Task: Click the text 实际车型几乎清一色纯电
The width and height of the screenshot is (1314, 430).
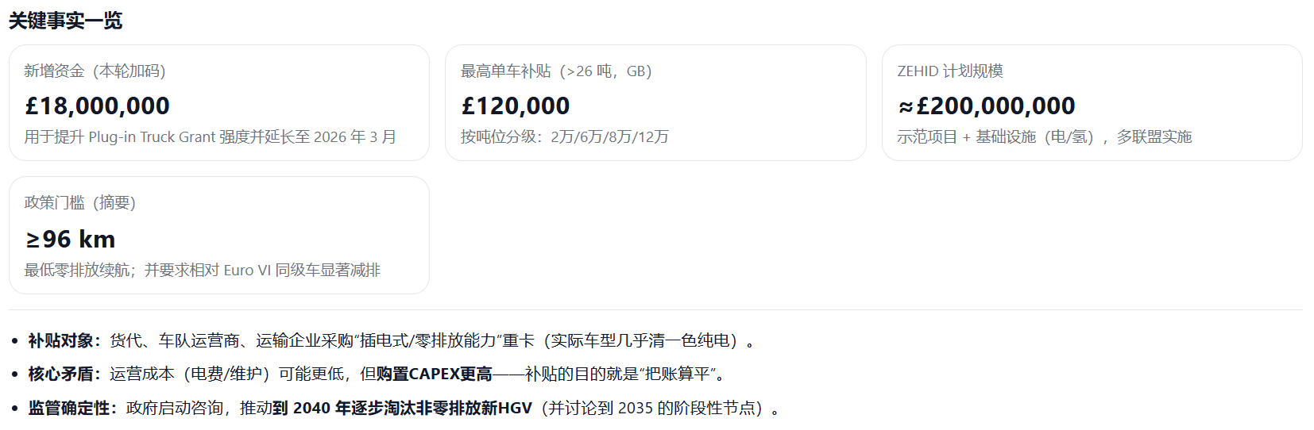Action: point(640,341)
